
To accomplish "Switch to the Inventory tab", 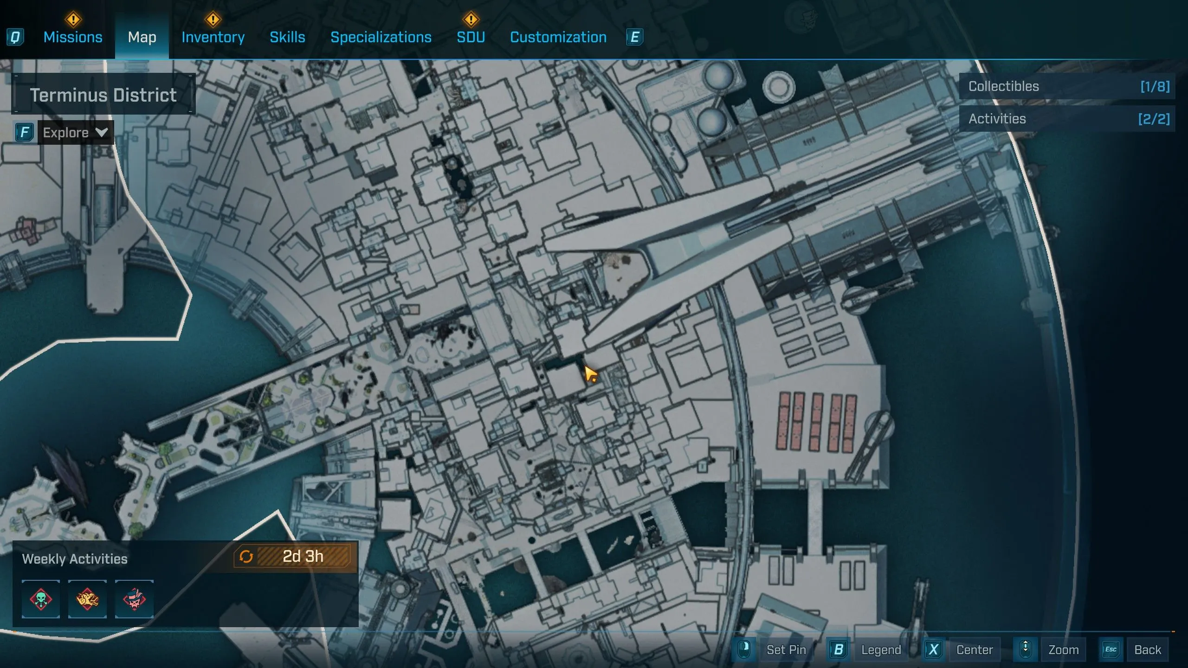I will (213, 37).
